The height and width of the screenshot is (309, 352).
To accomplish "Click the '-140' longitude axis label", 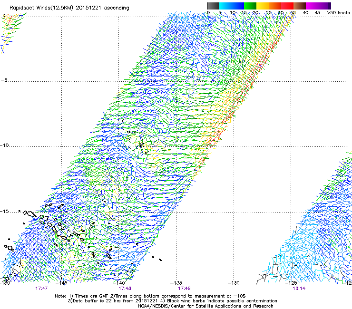I will [119, 283].
